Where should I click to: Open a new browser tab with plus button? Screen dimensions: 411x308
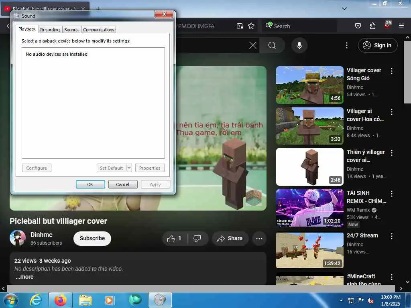click(98, 9)
